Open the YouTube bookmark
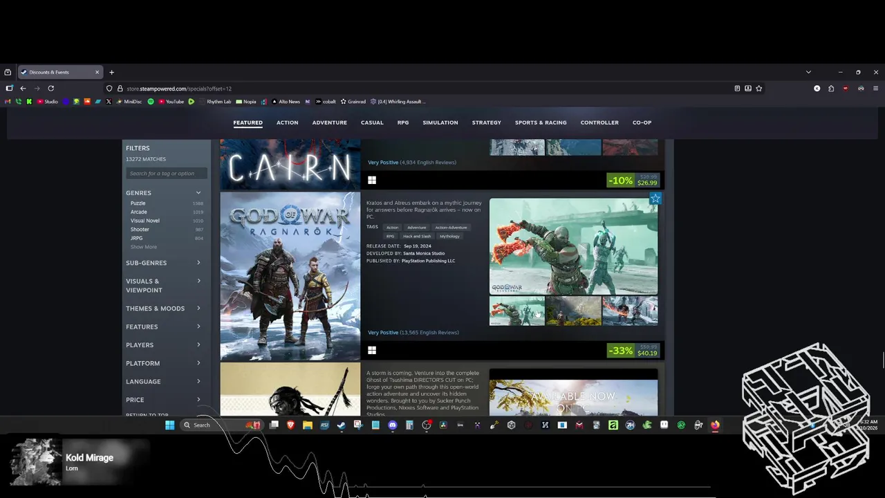Screen dimensions: 885x498 coord(171,102)
